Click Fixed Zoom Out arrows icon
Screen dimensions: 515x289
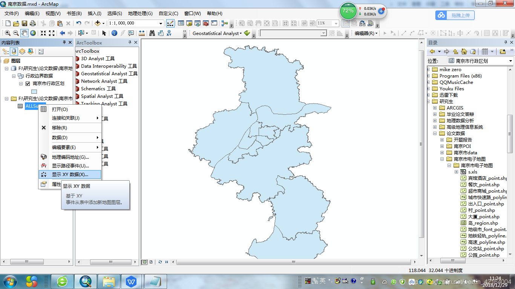(x=52, y=33)
